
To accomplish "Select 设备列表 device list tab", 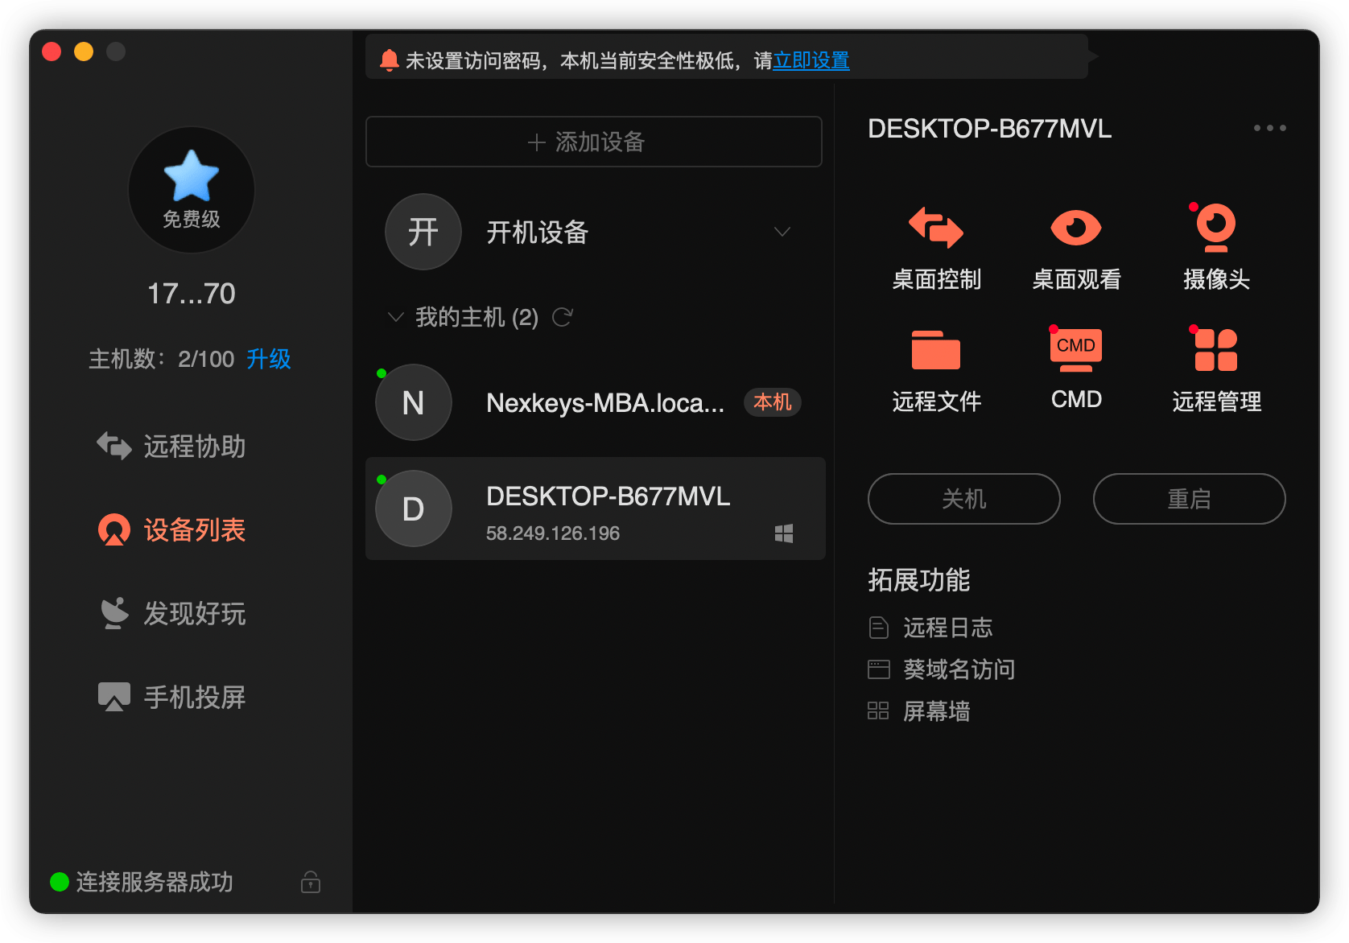I will click(x=171, y=529).
